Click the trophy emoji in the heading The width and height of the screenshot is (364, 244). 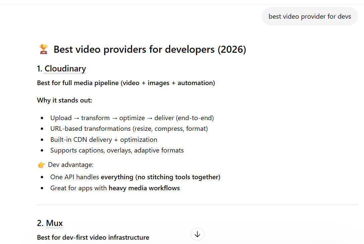(x=43, y=49)
